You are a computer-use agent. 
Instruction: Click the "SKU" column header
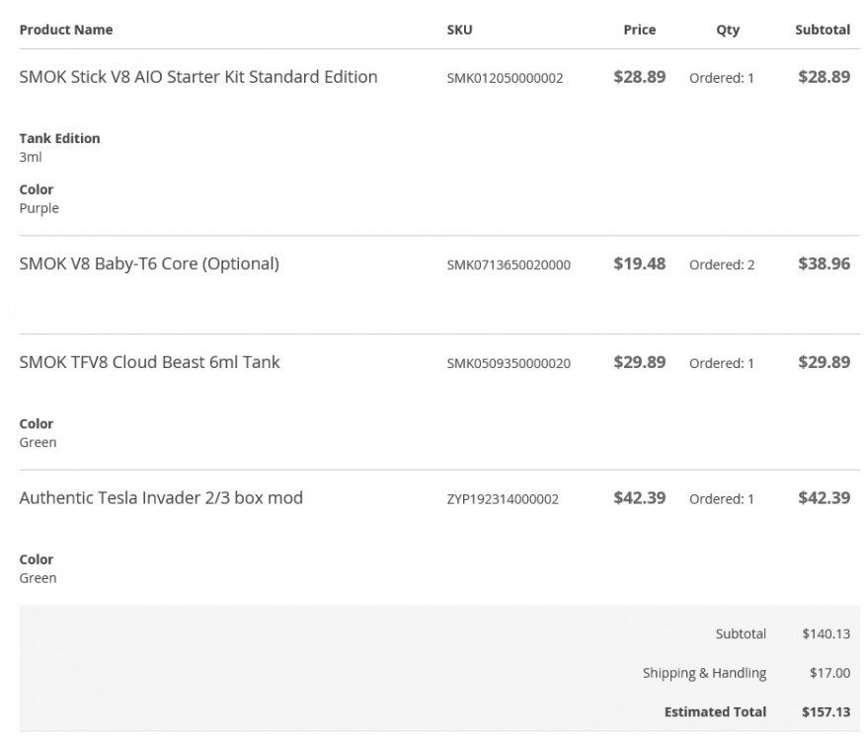459,30
